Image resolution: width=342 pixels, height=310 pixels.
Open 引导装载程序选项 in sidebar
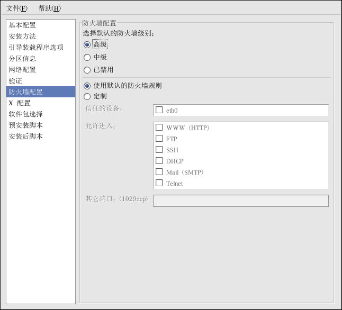pyautogui.click(x=36, y=48)
